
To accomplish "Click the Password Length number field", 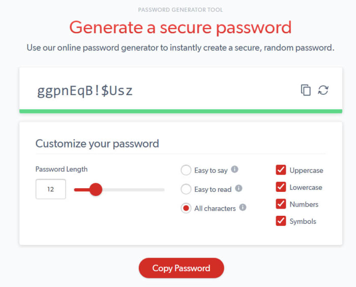I will 51,189.
